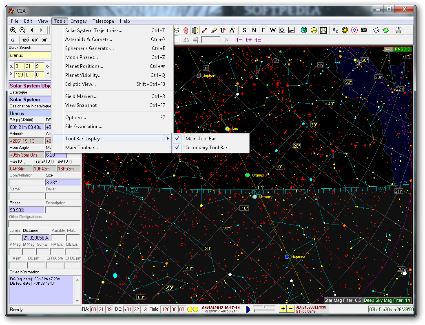The height and width of the screenshot is (325, 425).
Task: Click down arrow of Other Information scrollbar
Action: pyautogui.click(x=77, y=301)
